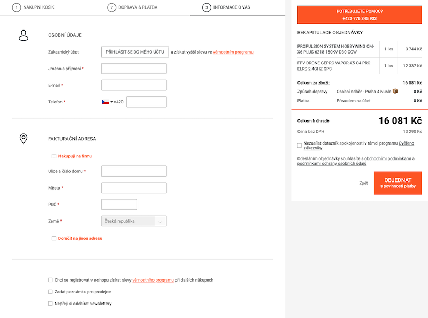Click the Zpět back link
This screenshot has width=428, height=318.
363,183
